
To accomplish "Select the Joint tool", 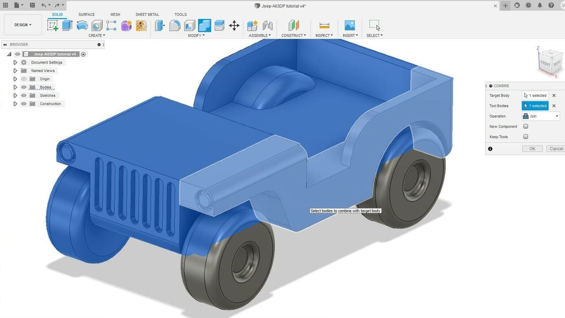I will pyautogui.click(x=267, y=25).
